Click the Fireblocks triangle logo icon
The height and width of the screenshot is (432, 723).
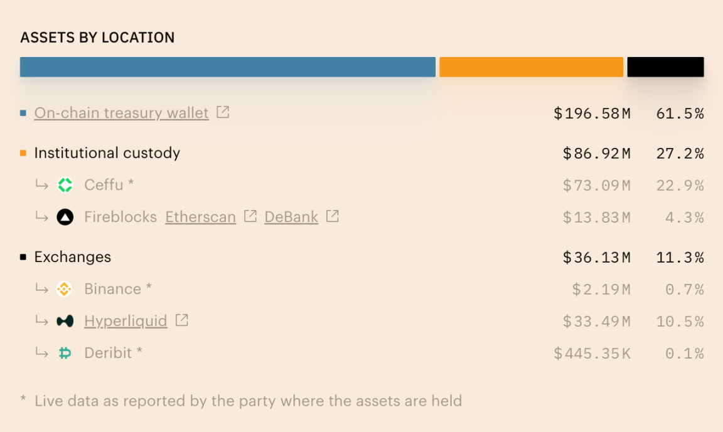tap(65, 218)
